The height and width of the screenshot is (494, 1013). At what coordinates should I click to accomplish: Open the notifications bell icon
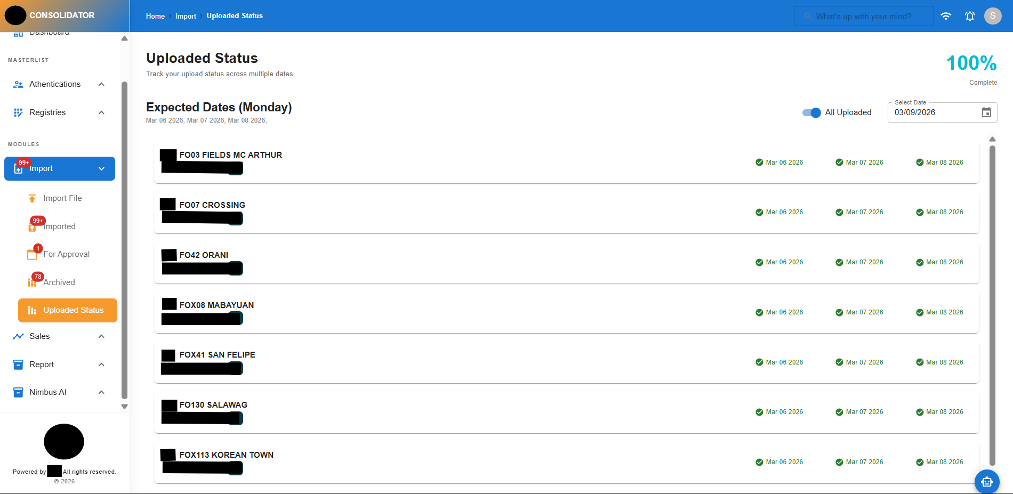pyautogui.click(x=969, y=16)
